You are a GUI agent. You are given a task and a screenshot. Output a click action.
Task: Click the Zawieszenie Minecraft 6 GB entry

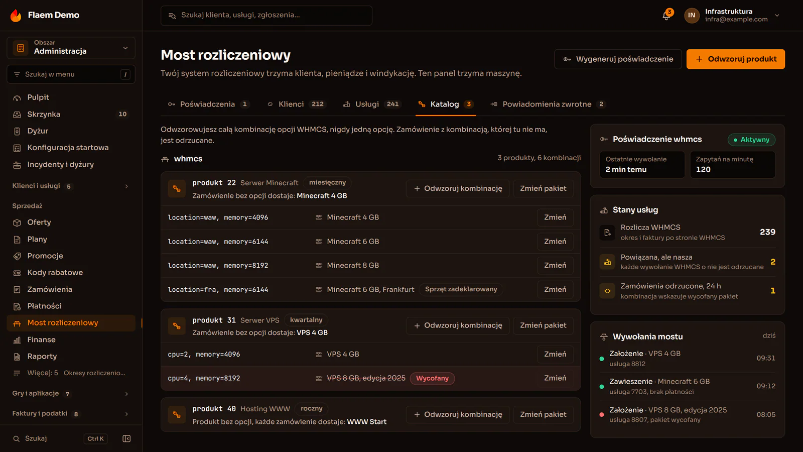tap(688, 386)
